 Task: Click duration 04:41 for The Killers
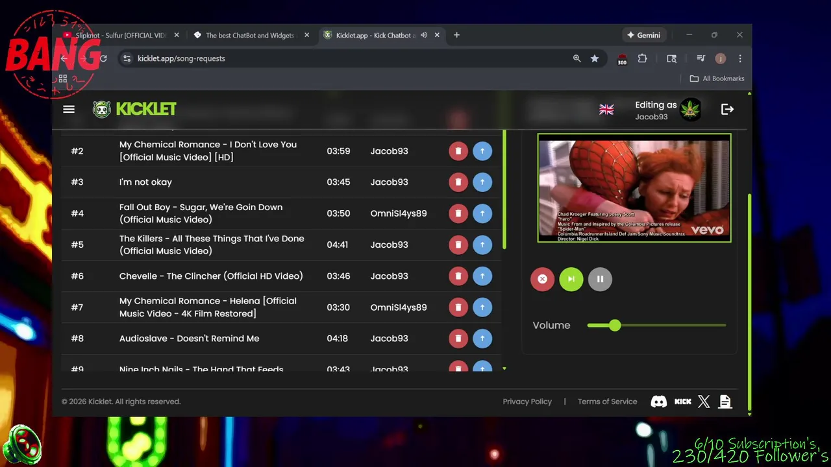click(338, 245)
